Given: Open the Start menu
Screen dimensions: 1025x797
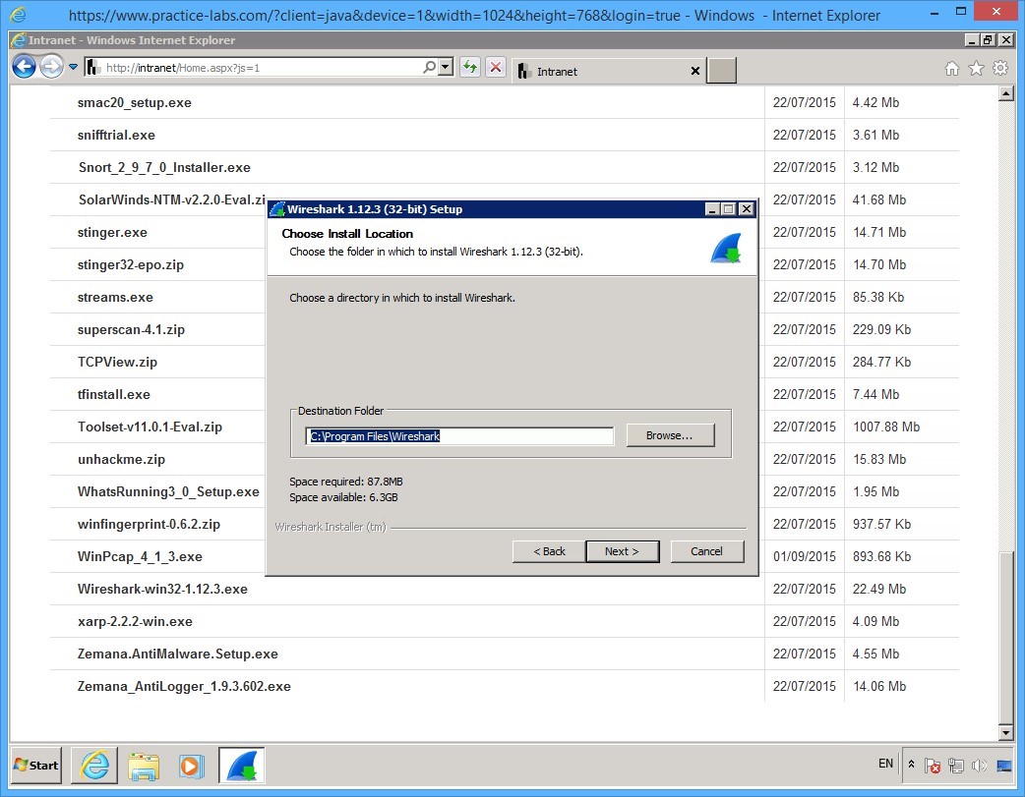Looking at the screenshot, I should click(x=33, y=766).
